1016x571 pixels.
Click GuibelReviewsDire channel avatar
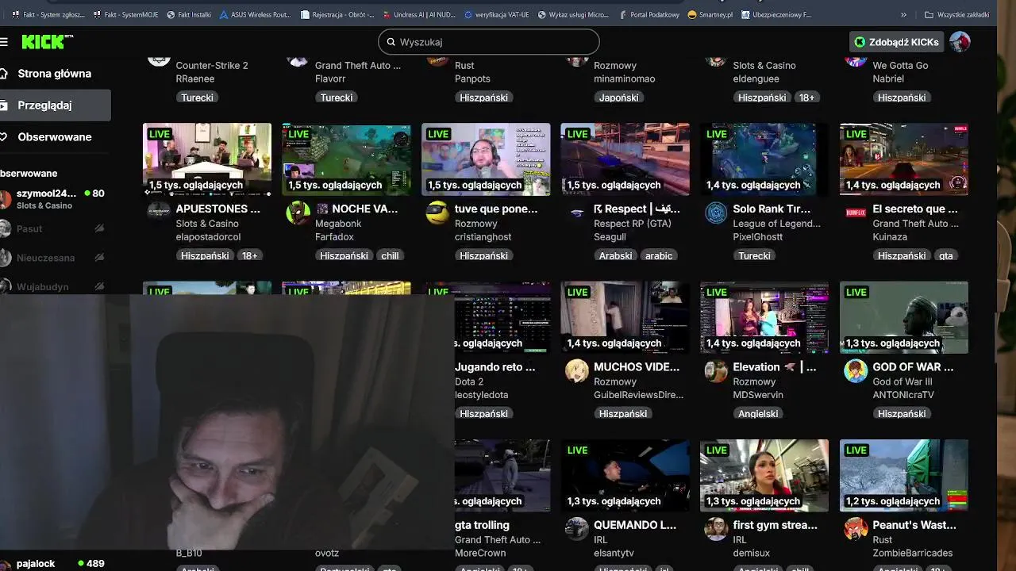pyautogui.click(x=577, y=371)
